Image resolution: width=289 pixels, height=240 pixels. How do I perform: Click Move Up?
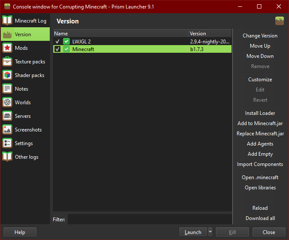tap(260, 46)
